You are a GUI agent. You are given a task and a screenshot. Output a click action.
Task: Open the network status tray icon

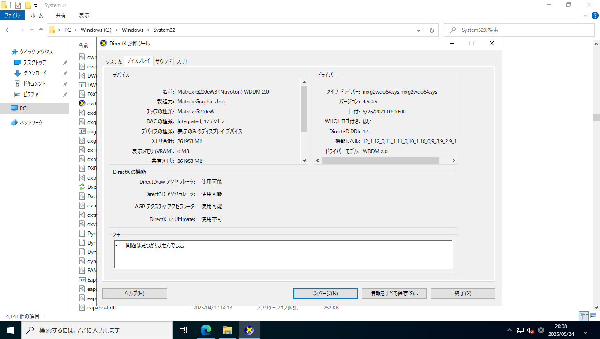point(520,330)
